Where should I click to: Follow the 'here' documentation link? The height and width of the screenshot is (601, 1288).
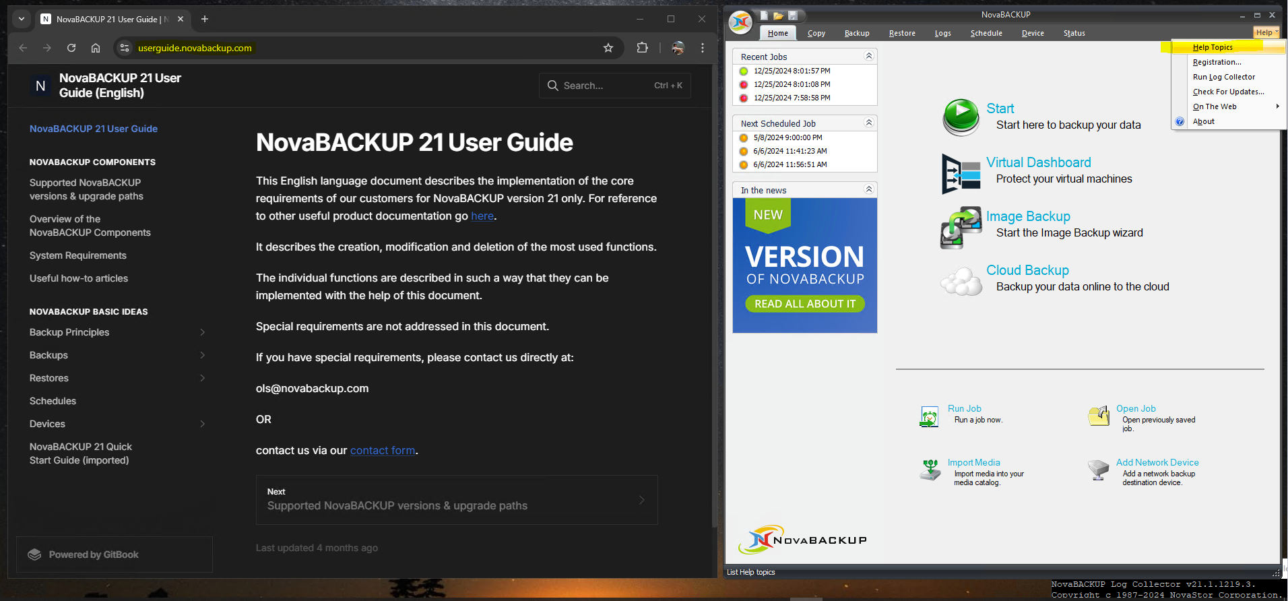(x=482, y=216)
